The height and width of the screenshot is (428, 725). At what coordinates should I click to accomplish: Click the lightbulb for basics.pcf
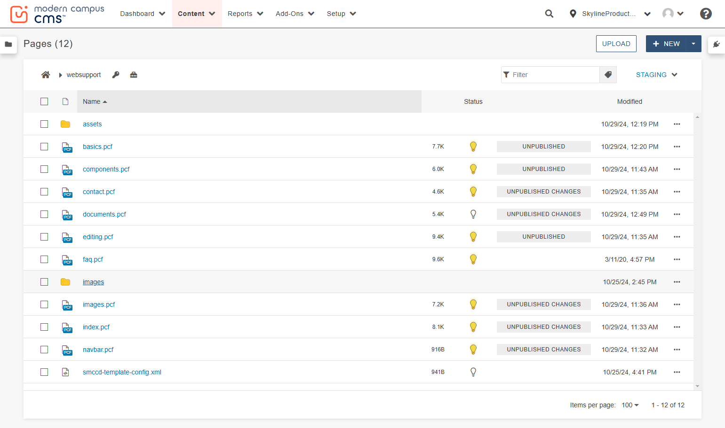coord(473,147)
